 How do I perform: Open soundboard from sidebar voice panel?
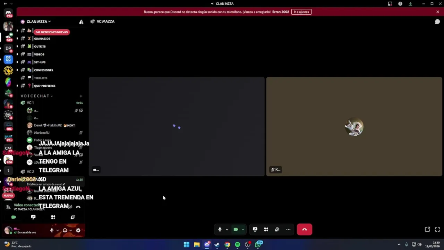point(73,217)
